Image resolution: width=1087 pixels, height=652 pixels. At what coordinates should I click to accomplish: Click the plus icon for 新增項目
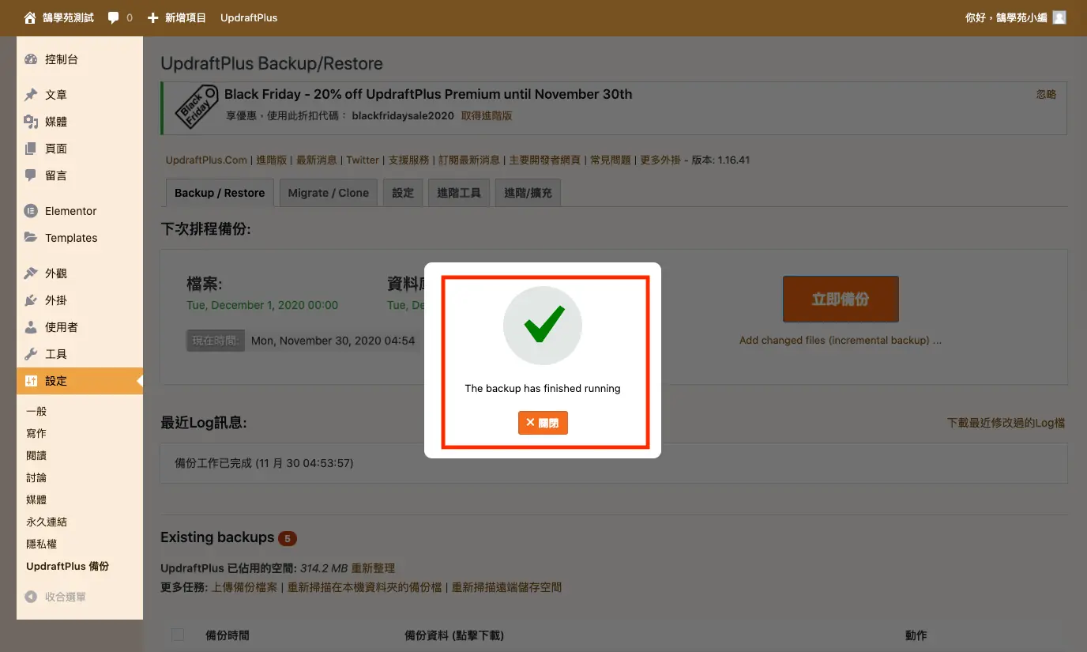153,17
